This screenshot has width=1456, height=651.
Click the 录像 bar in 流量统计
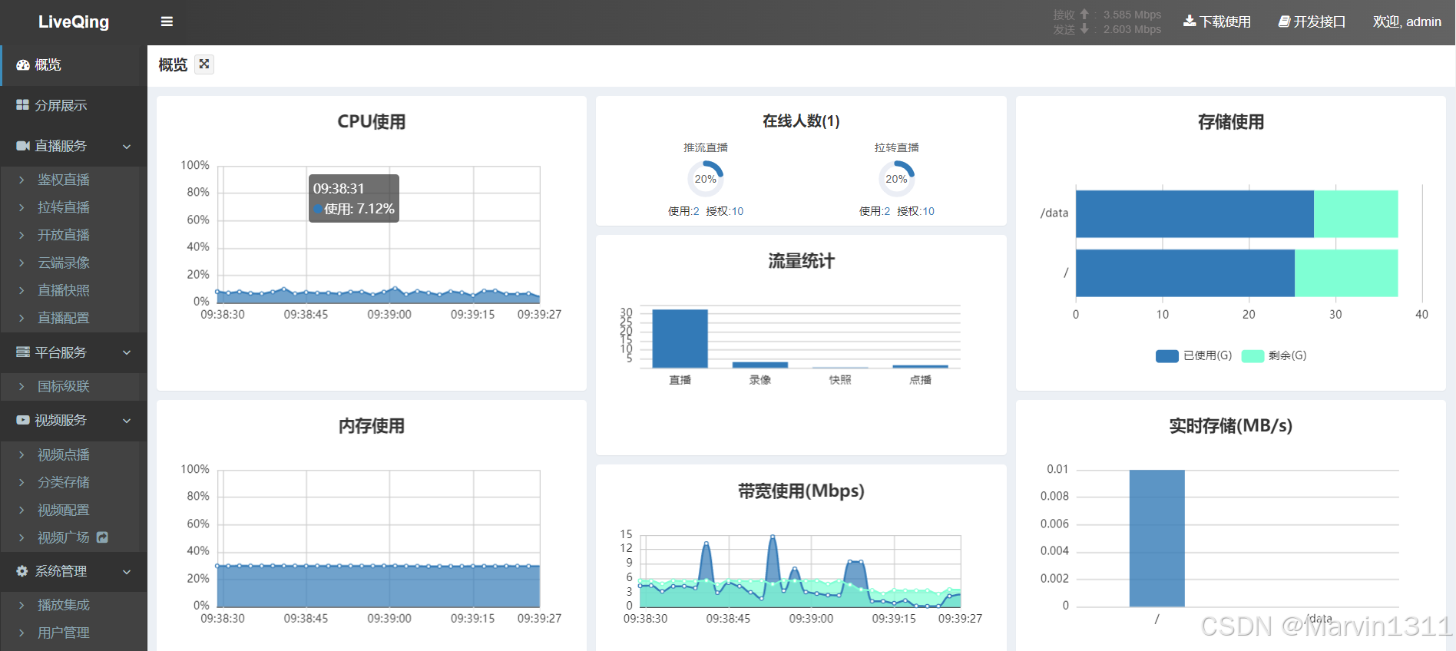[x=760, y=365]
